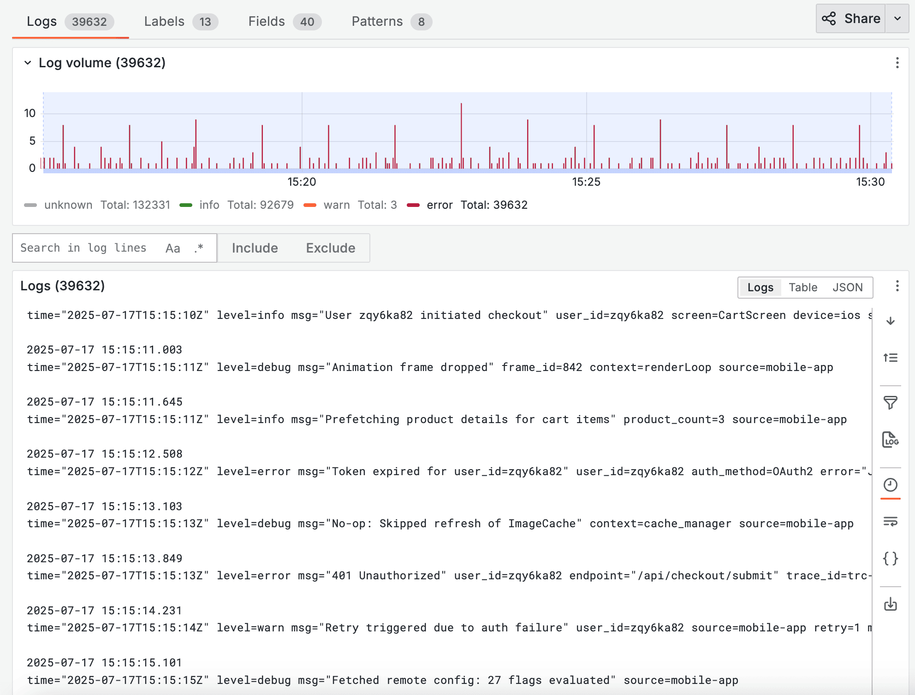
Task: Switch to the Labels tab
Action: (x=181, y=22)
